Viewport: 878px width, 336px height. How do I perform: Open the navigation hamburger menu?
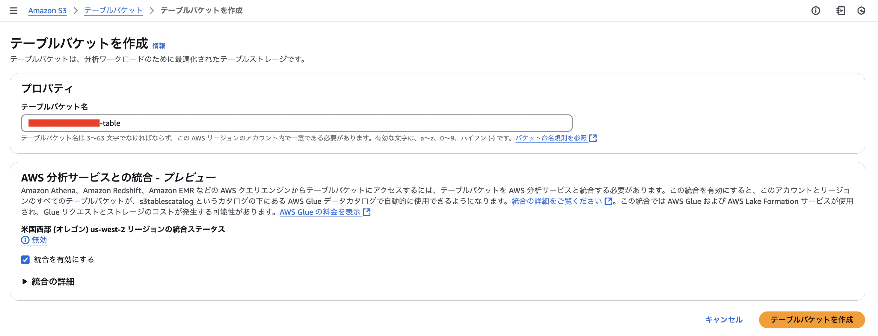(13, 10)
